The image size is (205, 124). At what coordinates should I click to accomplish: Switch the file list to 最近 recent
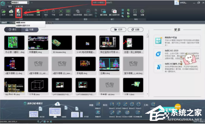tap(13, 30)
